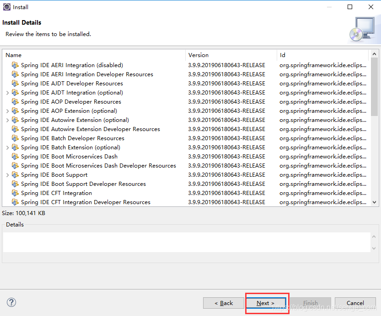Go back with the Back button
Image resolution: width=381 pixels, height=316 pixels.
(224, 303)
